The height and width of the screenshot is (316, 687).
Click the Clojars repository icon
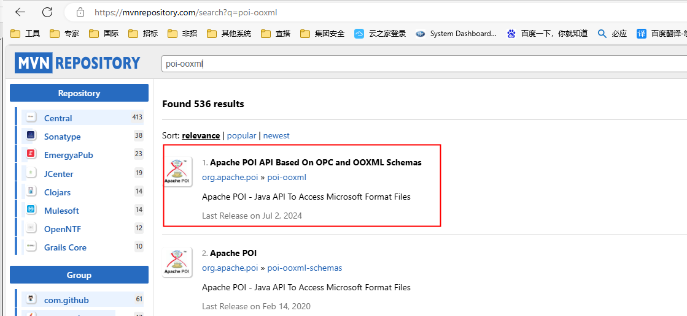coord(31,191)
